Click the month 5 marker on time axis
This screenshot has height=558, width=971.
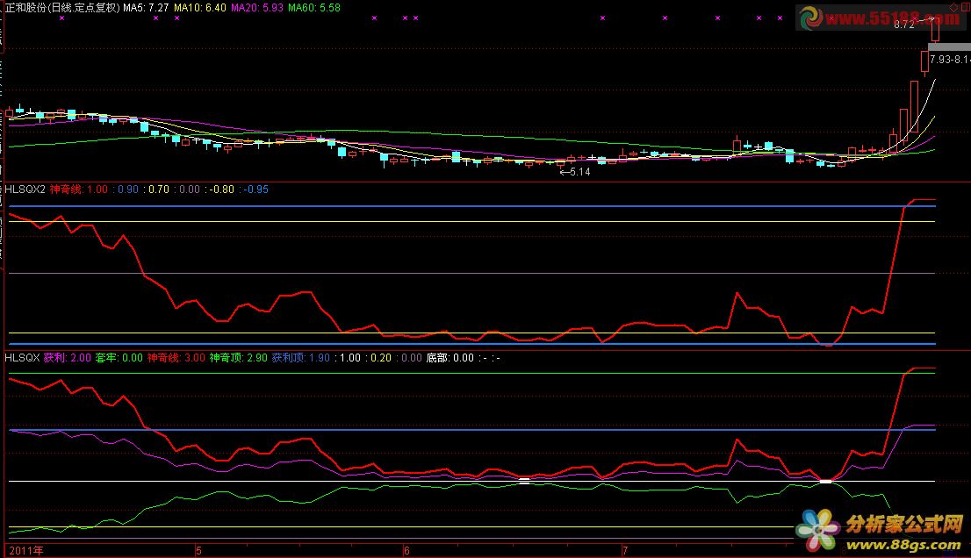point(198,551)
